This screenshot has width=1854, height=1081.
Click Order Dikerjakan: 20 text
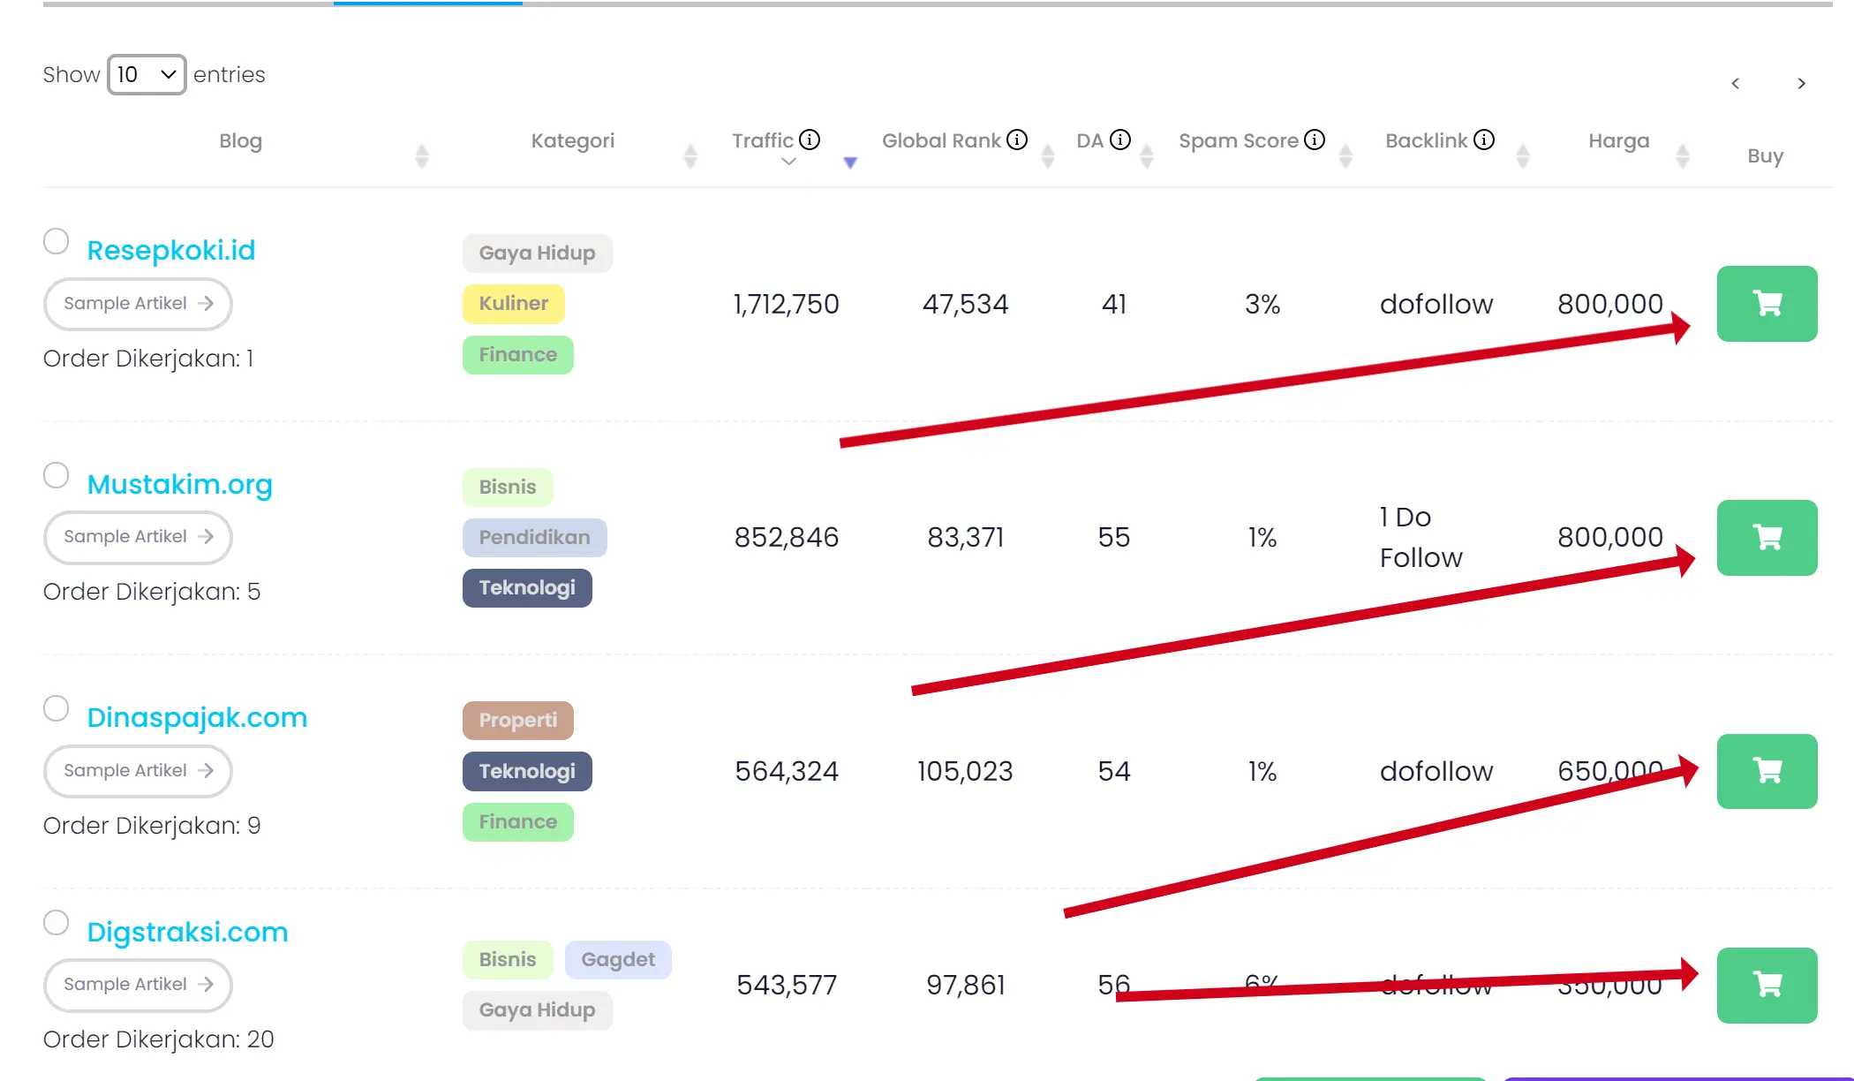point(159,1039)
